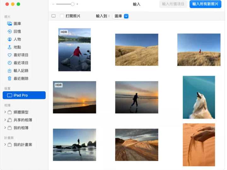Click the green fullscreen window button

pos(18,4)
